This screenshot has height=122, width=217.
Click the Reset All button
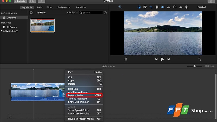tap(202, 7)
